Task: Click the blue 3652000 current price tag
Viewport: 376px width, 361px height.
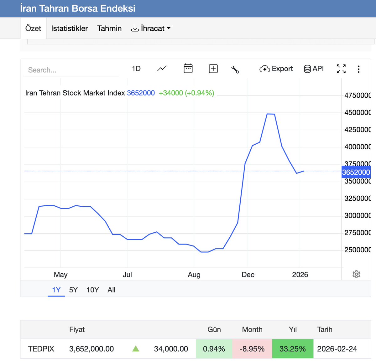Action: 356,172
